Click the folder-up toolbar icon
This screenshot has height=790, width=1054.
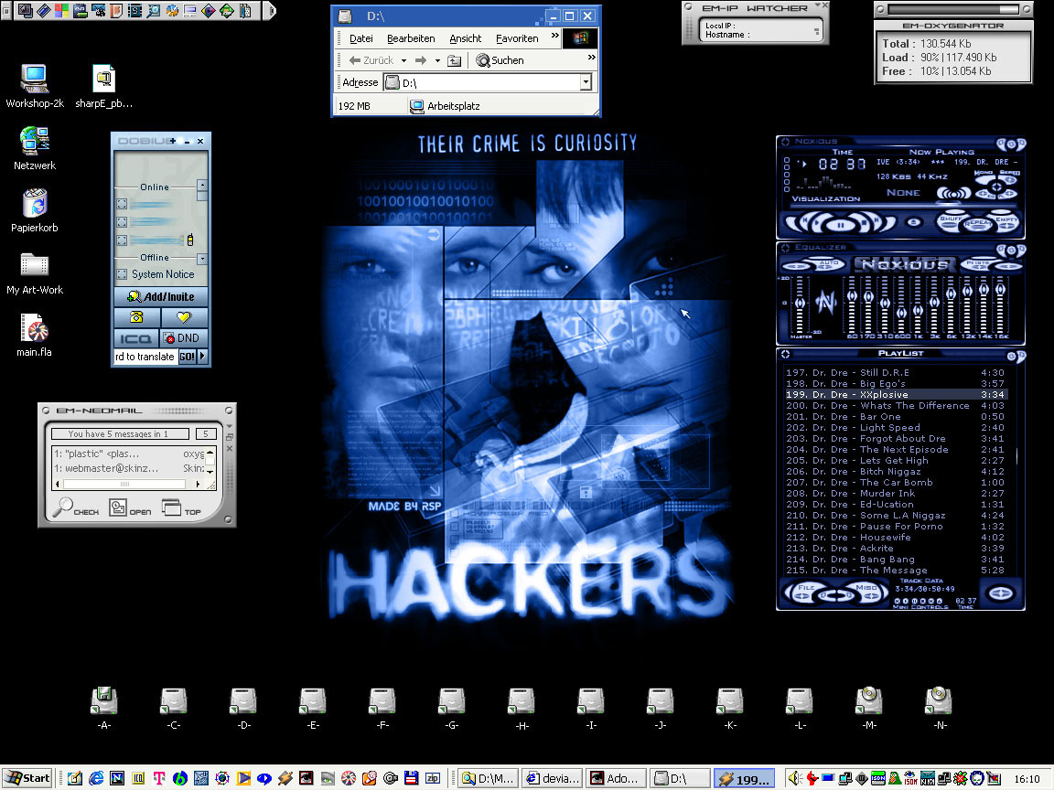(455, 60)
